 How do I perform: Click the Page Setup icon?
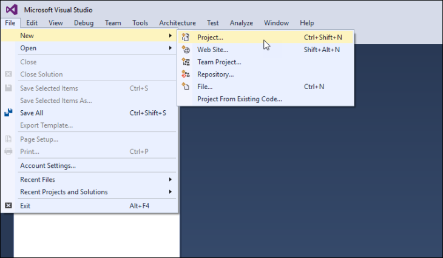click(8, 139)
